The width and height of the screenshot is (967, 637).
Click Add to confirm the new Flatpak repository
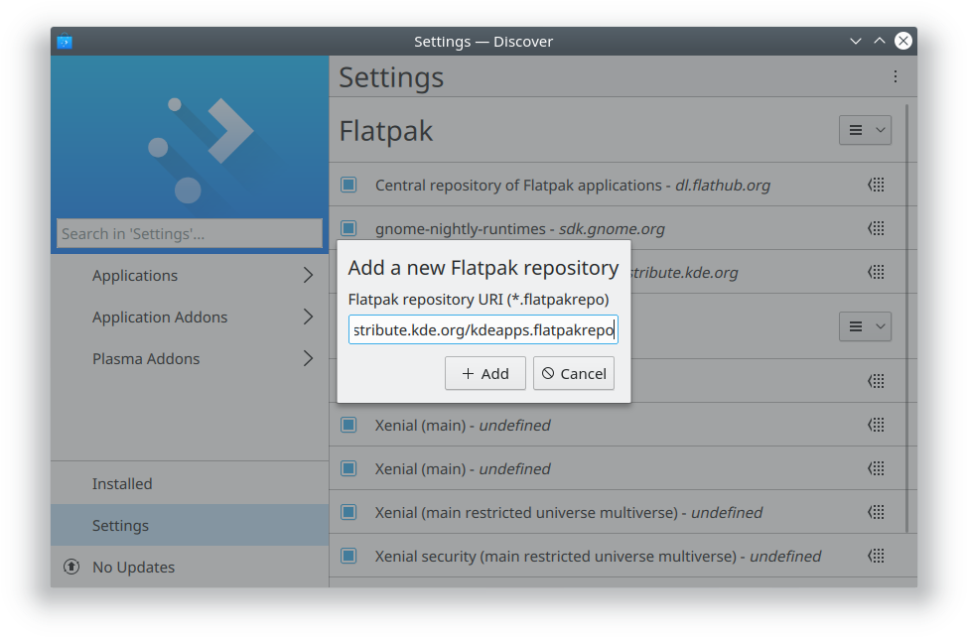click(x=484, y=373)
